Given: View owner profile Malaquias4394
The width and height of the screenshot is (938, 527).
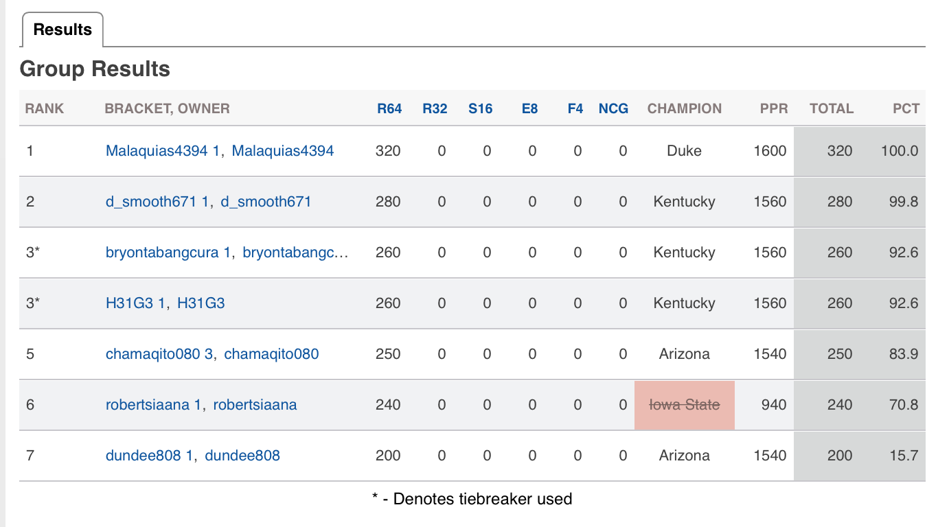Looking at the screenshot, I should coord(283,151).
